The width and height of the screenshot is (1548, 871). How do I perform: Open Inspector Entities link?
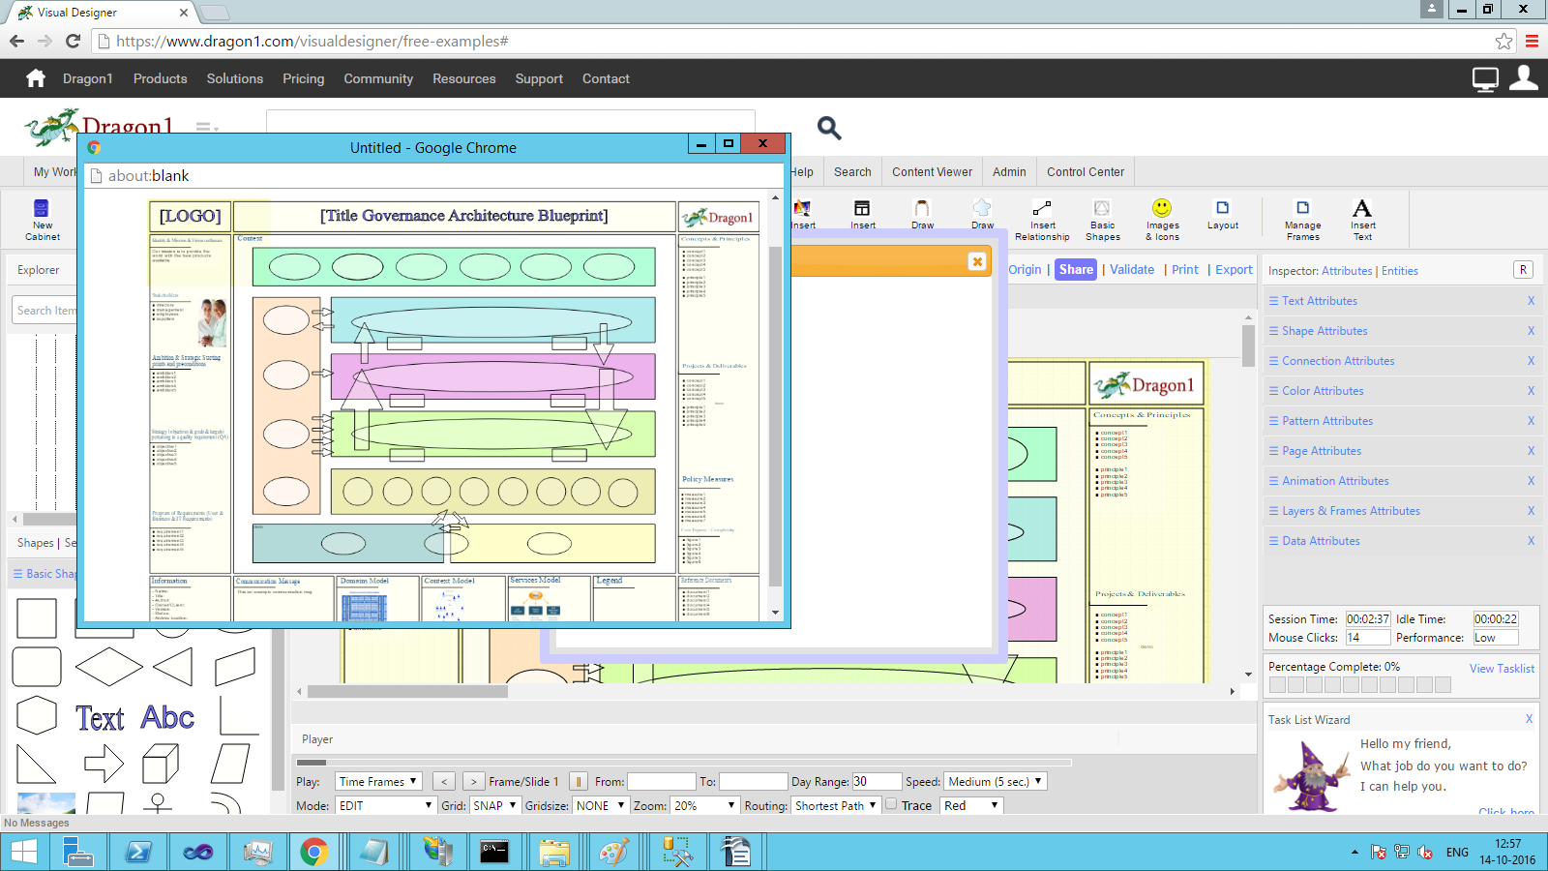1400,271
